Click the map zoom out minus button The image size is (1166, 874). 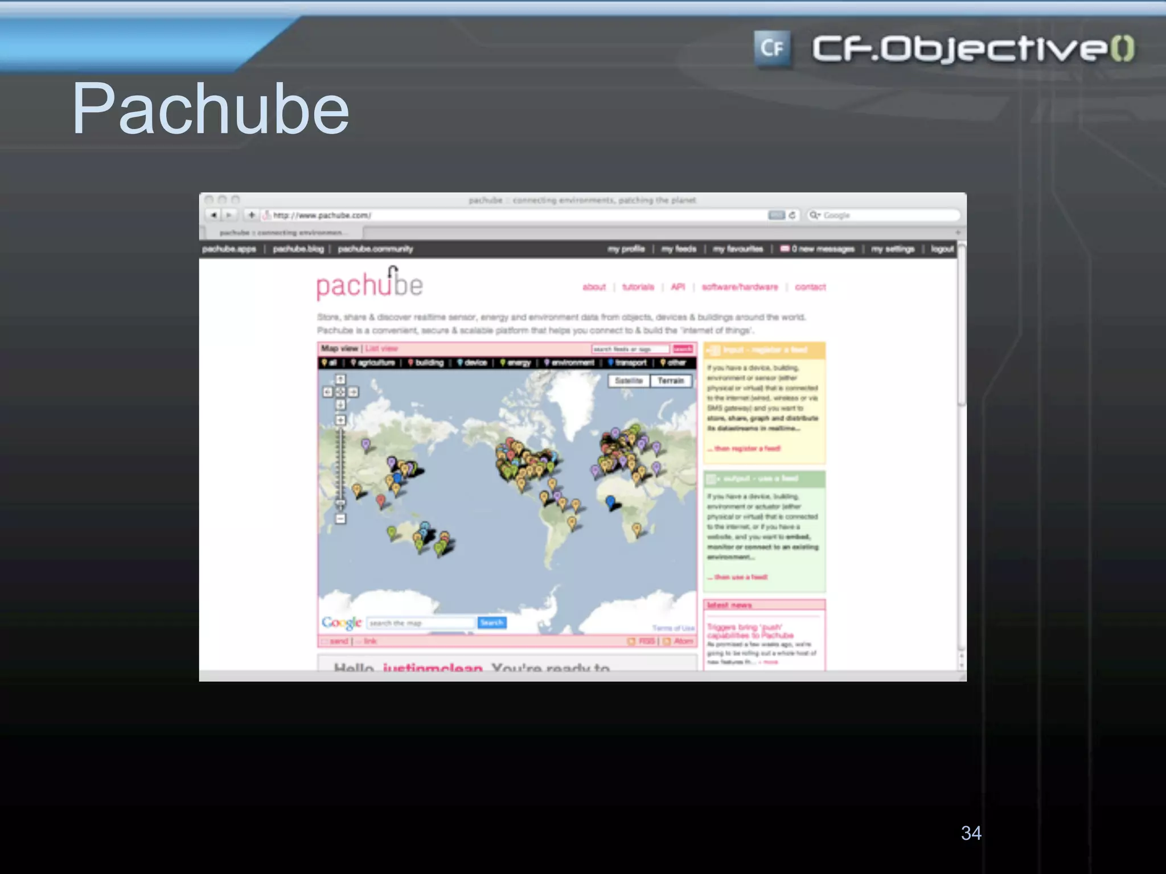click(340, 519)
